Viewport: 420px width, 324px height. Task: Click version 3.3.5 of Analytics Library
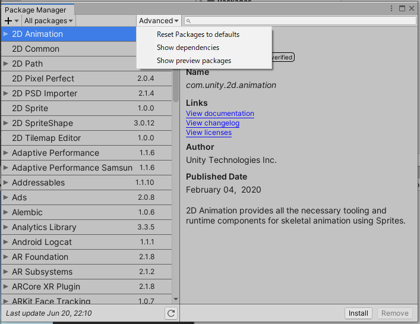coord(146,227)
